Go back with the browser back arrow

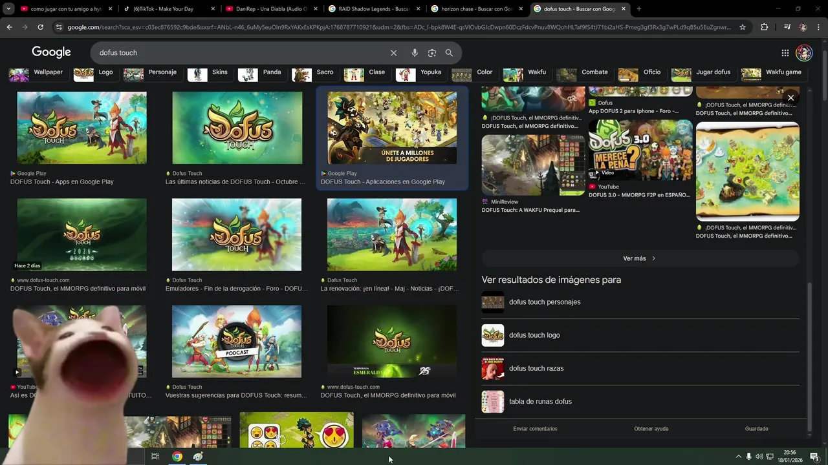click(9, 27)
